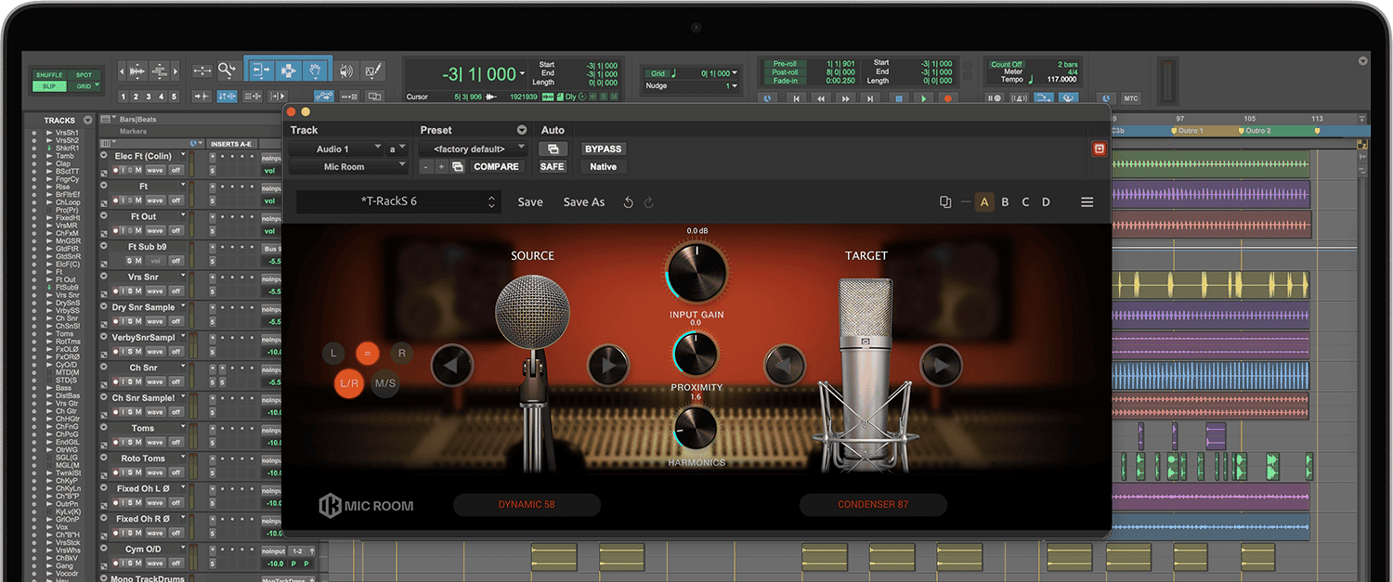The image size is (1393, 582).
Task: Select L/R processing mode in Mic Room
Action: (348, 384)
